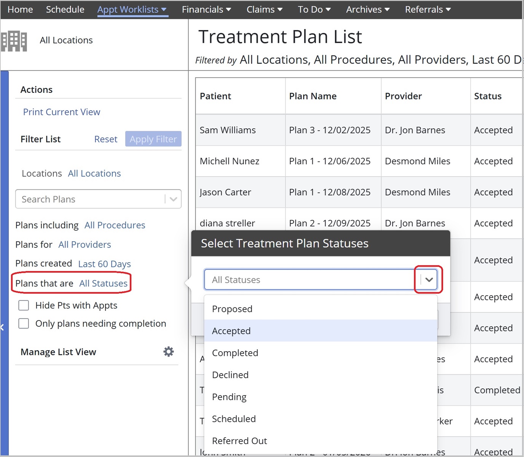Choose Referred Out from status list
Image resolution: width=524 pixels, height=457 pixels.
point(239,441)
